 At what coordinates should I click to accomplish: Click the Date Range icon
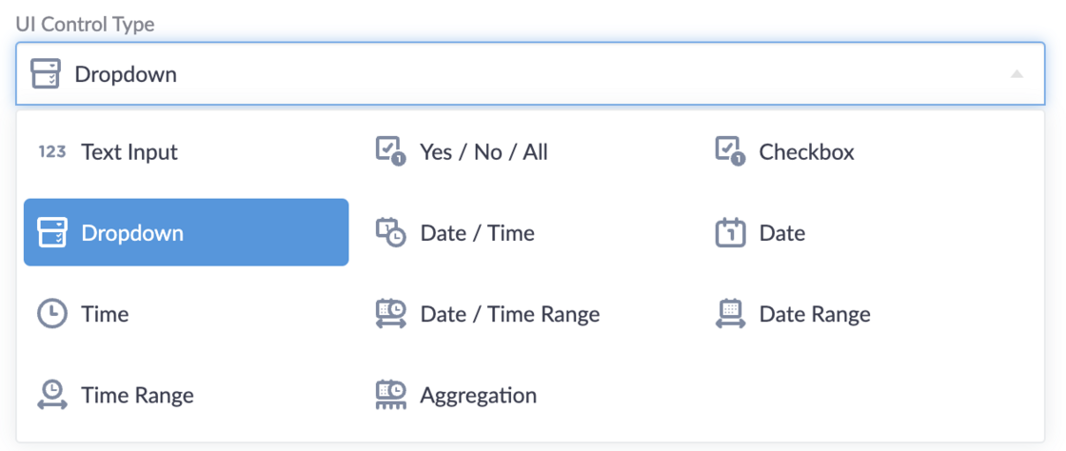tap(730, 314)
